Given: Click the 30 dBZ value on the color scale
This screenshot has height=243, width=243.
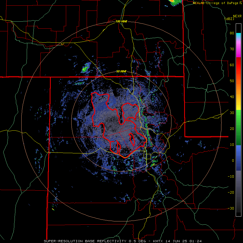Looking at the screenshot, I should pos(232,113).
